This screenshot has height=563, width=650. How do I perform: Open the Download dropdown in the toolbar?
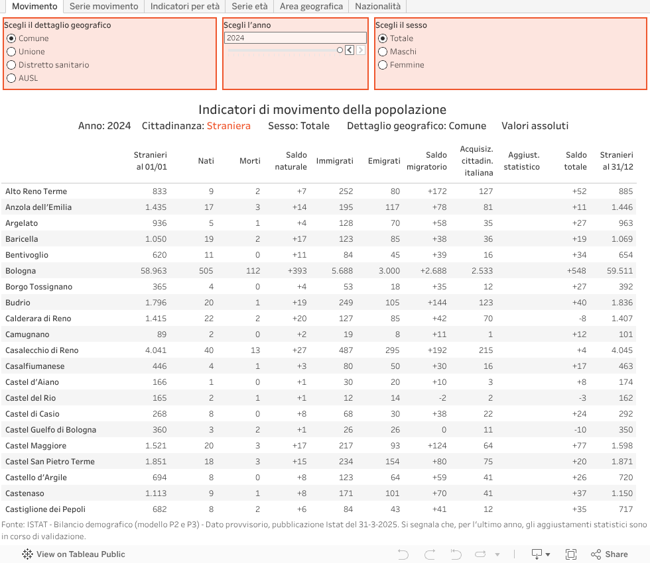(537, 554)
